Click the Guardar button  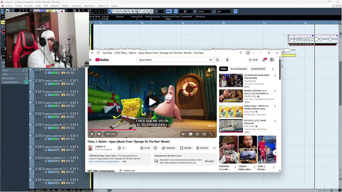[x=186, y=148]
